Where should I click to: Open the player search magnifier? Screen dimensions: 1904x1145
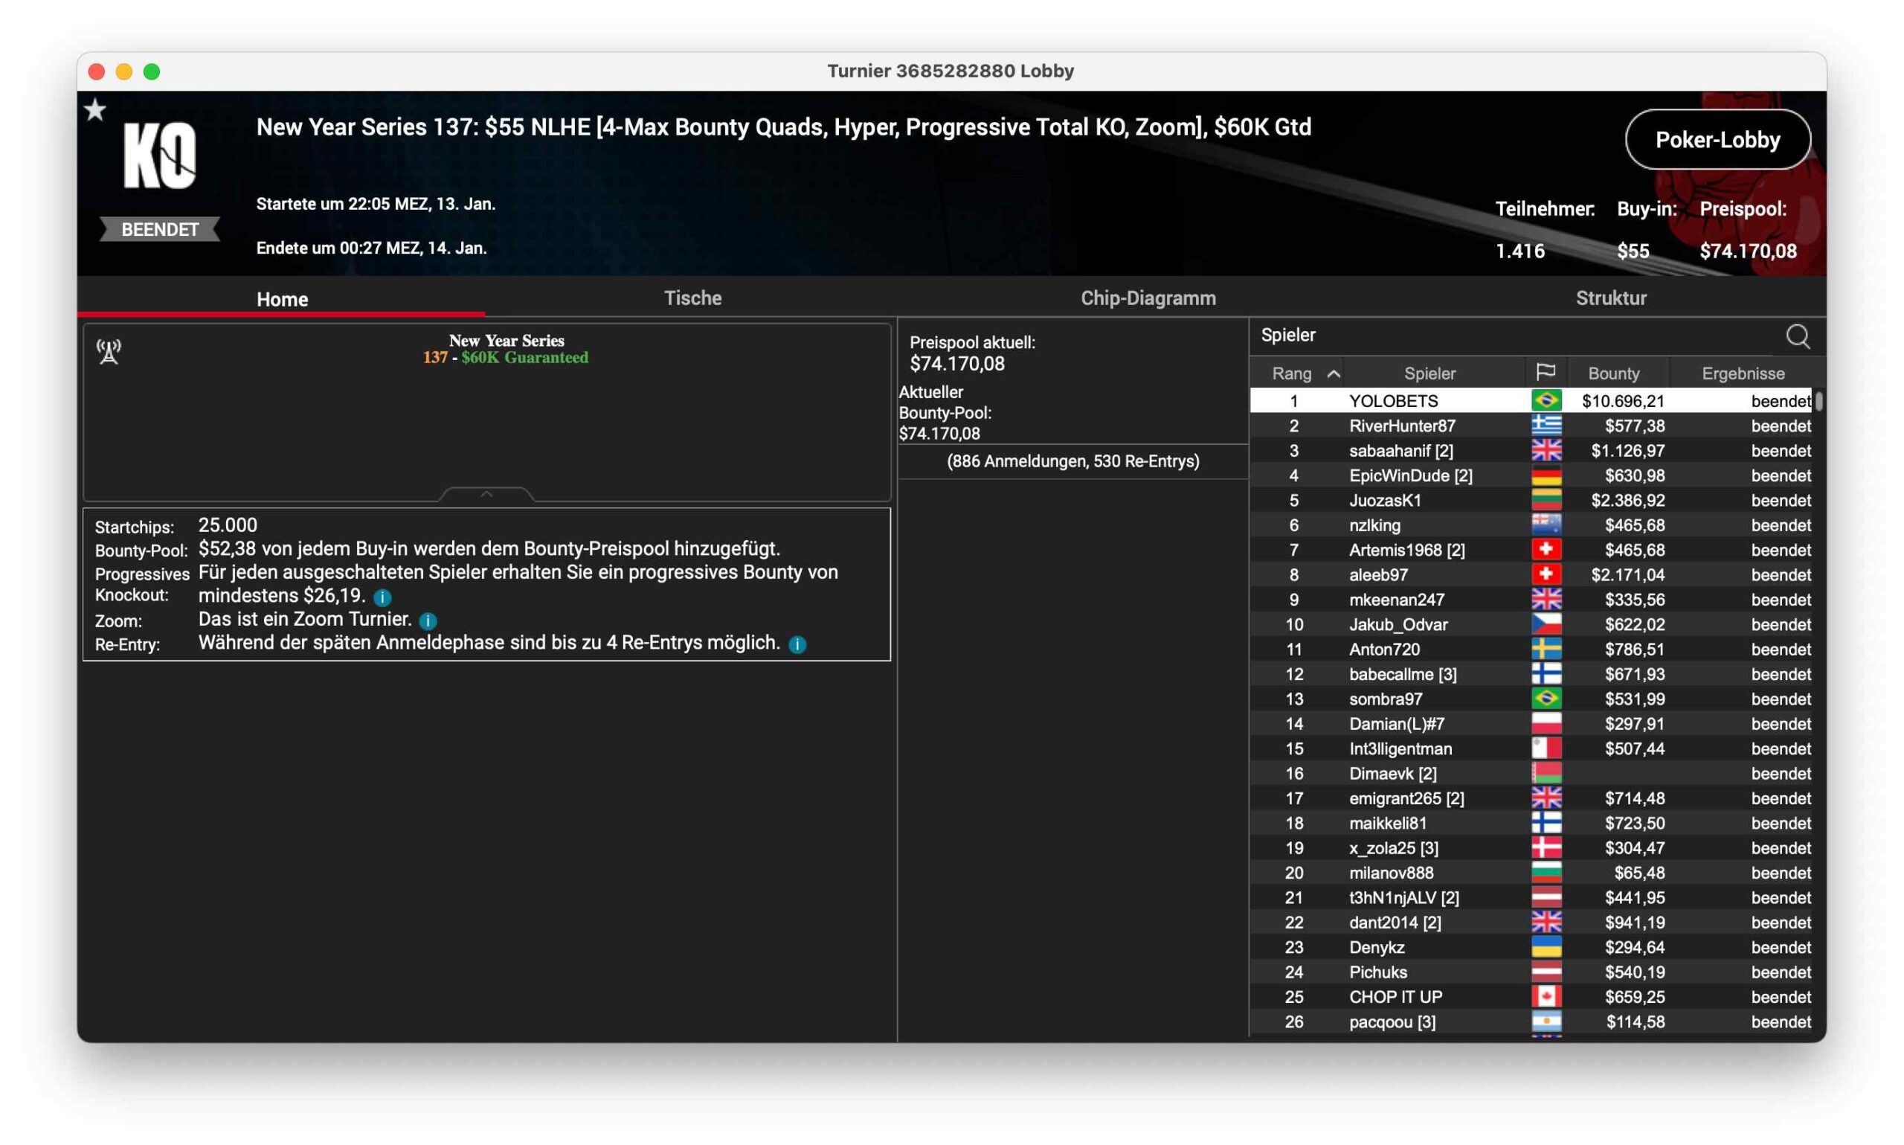(x=1797, y=336)
